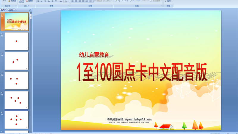The width and height of the screenshot is (238, 134).
Task: Open Change Case (Aa) dropdown
Action: pos(61,1)
